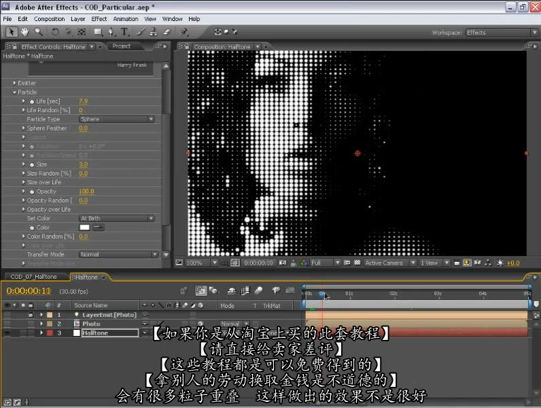
Task: Select the Rotation tool
Action: 55,32
